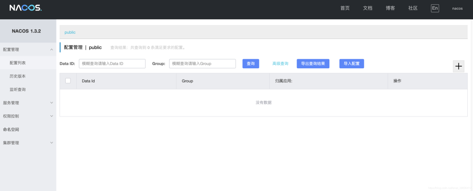Open 历史版本 in the sidebar
This screenshot has width=473, height=191.
[18, 76]
